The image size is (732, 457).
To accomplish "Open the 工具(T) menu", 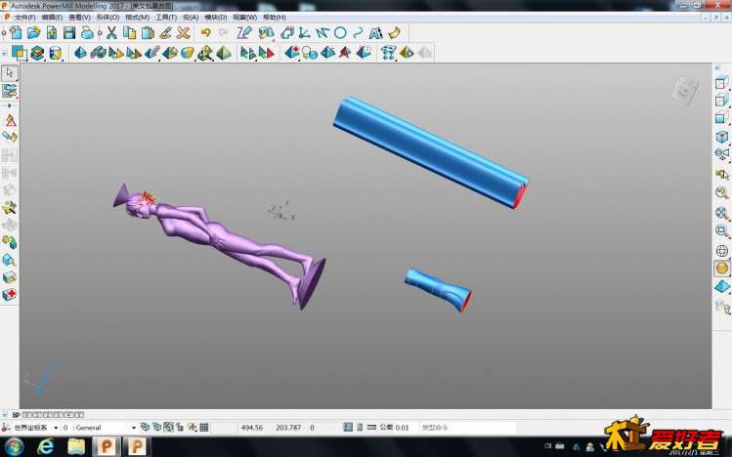I will [166, 18].
